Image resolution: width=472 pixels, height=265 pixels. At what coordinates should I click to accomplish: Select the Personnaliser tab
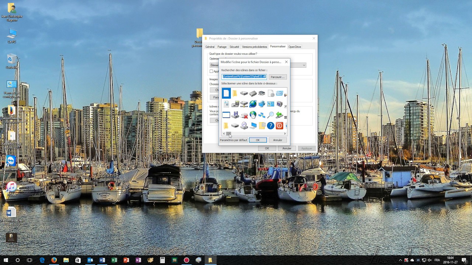(x=278, y=46)
